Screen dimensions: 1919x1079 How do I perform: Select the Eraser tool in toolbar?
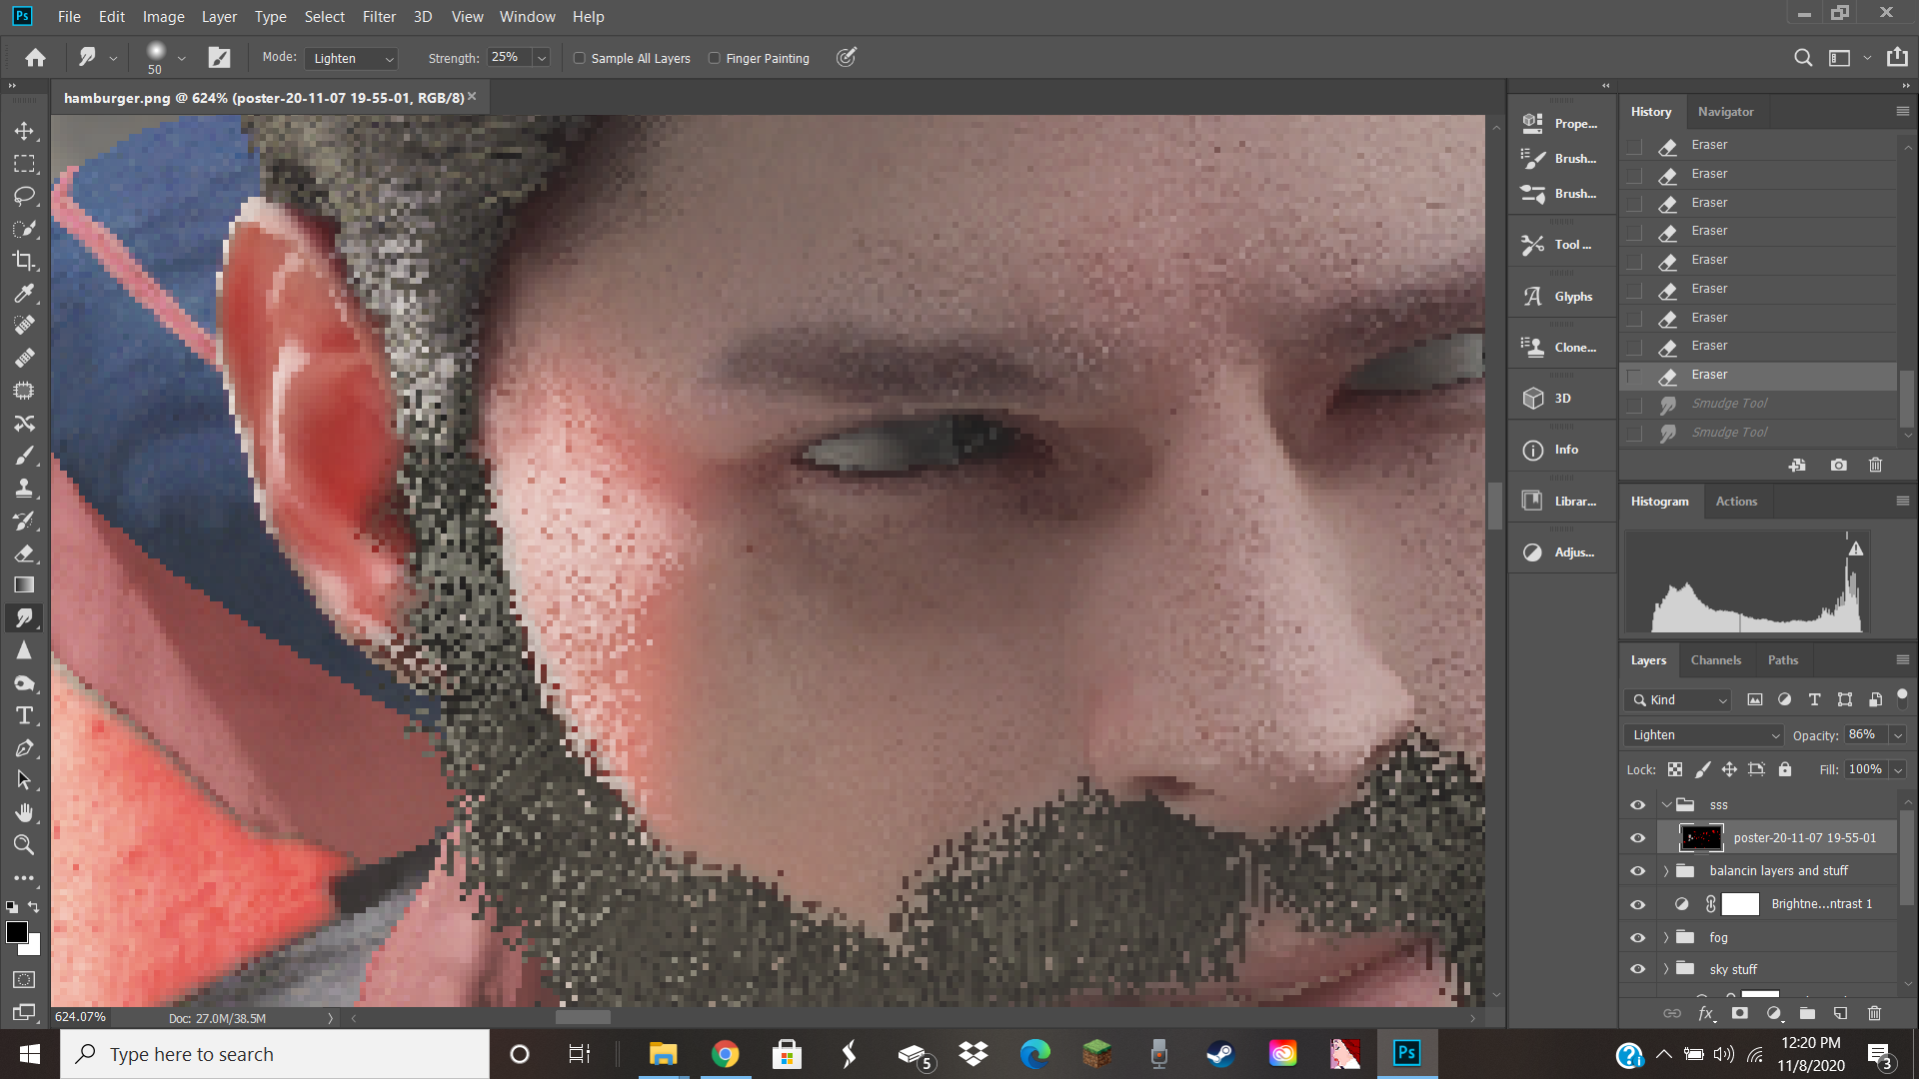coord(24,552)
